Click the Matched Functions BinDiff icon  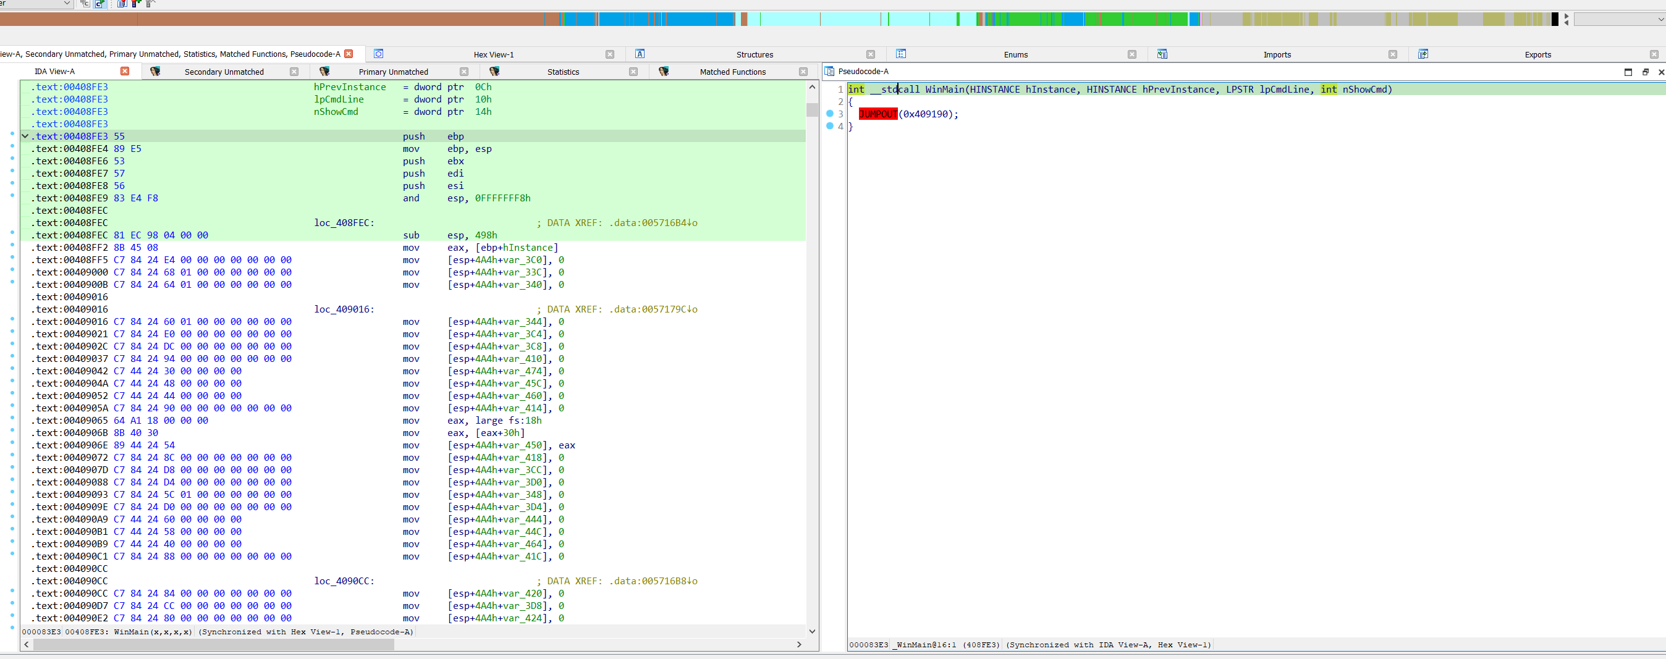[664, 72]
